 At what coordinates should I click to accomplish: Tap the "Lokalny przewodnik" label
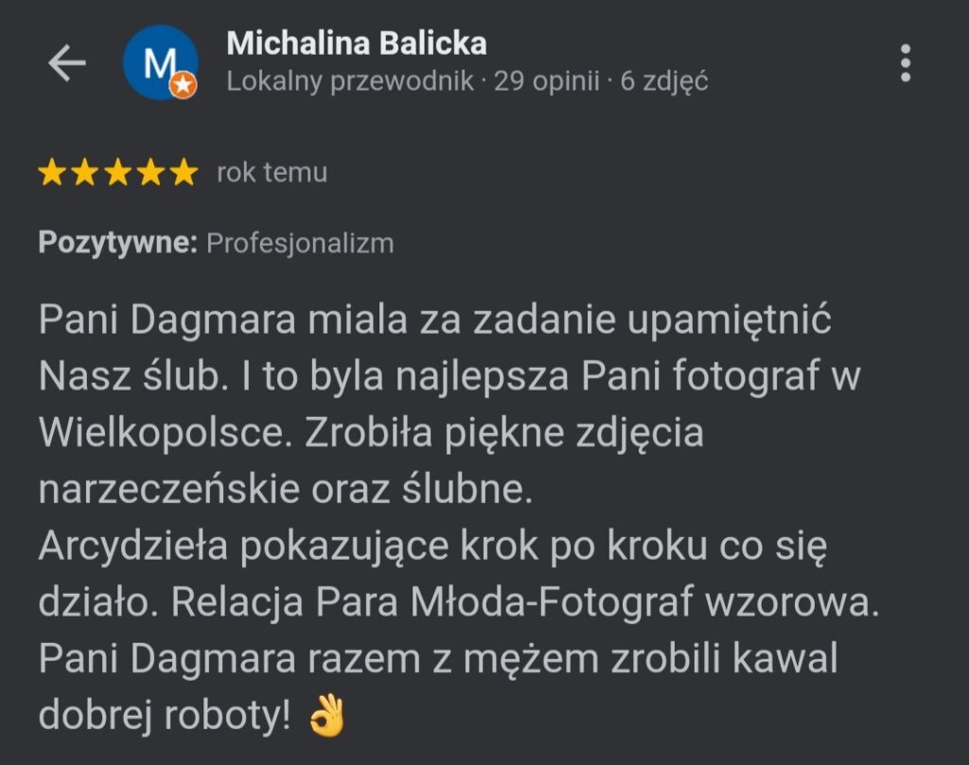(350, 81)
